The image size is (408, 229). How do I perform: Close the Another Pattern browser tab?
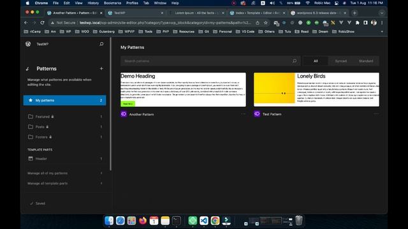pyautogui.click(x=101, y=13)
